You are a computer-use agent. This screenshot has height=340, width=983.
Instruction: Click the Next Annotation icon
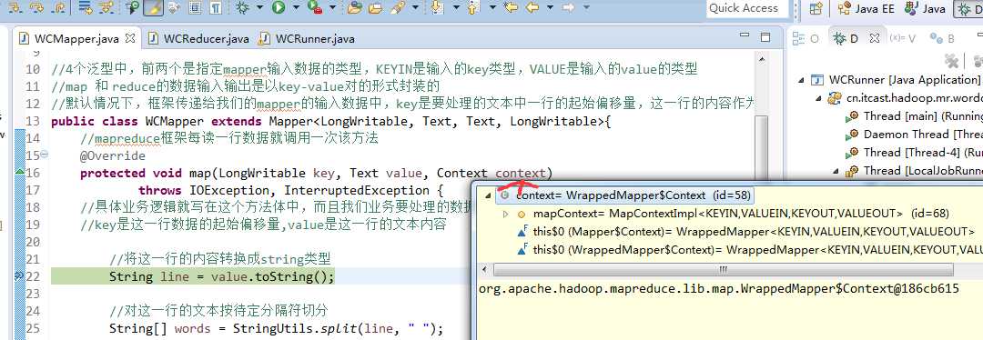[x=437, y=7]
